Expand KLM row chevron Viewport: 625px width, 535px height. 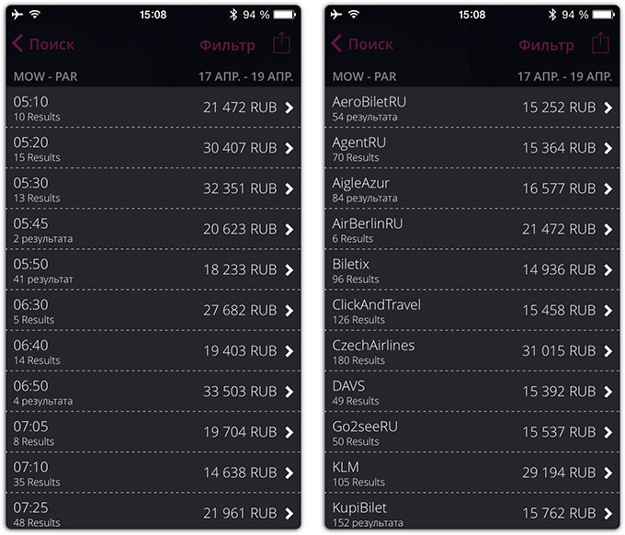point(608,473)
